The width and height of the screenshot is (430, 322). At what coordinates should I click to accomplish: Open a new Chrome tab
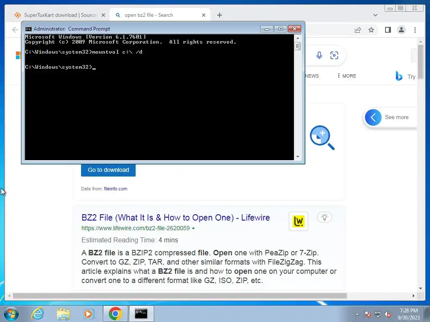(x=219, y=15)
